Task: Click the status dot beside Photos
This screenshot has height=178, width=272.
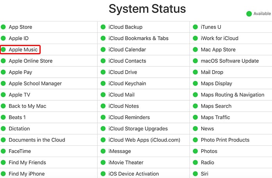Action: tap(195, 151)
